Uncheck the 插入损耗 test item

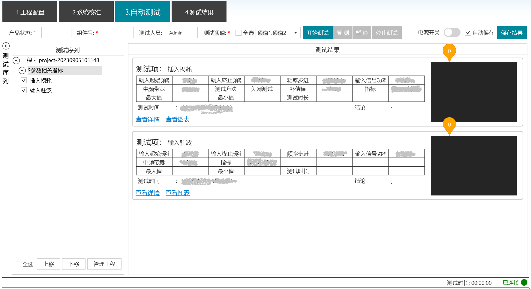pos(24,80)
